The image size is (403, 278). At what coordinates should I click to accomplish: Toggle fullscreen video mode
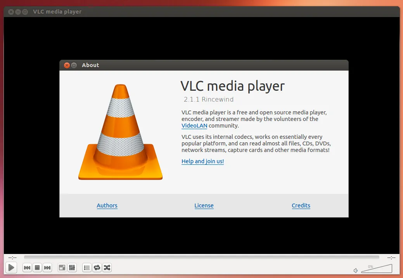[x=62, y=268]
